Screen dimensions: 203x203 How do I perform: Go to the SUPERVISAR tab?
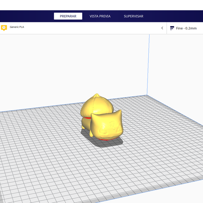[133, 16]
